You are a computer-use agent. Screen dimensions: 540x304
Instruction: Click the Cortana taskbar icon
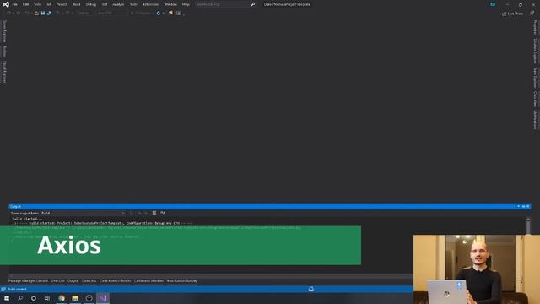pyautogui.click(x=34, y=298)
